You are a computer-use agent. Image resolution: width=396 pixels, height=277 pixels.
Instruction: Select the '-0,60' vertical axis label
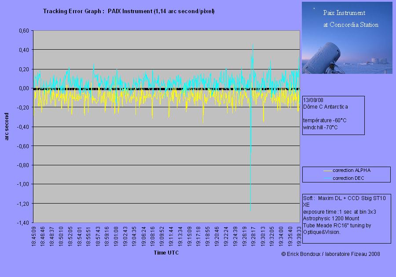pyautogui.click(x=23, y=146)
